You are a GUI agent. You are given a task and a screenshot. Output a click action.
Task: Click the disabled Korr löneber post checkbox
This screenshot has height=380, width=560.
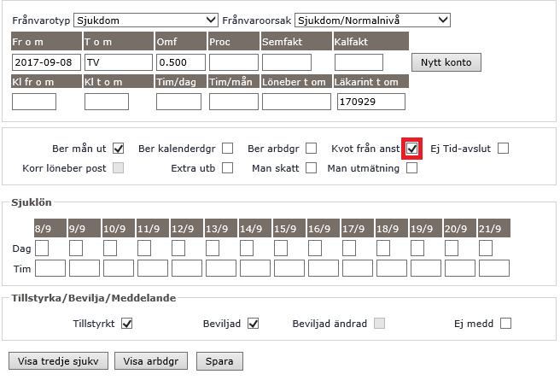118,168
